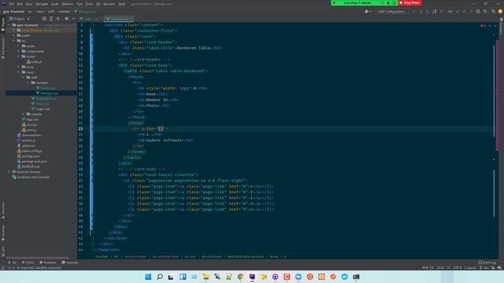Image resolution: width=504 pixels, height=283 pixels.
Task: Open the Navigate menu
Action: [x=42, y=4]
